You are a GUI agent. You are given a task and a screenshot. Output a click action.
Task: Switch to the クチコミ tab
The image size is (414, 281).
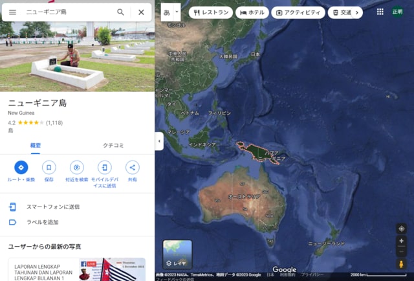113,146
